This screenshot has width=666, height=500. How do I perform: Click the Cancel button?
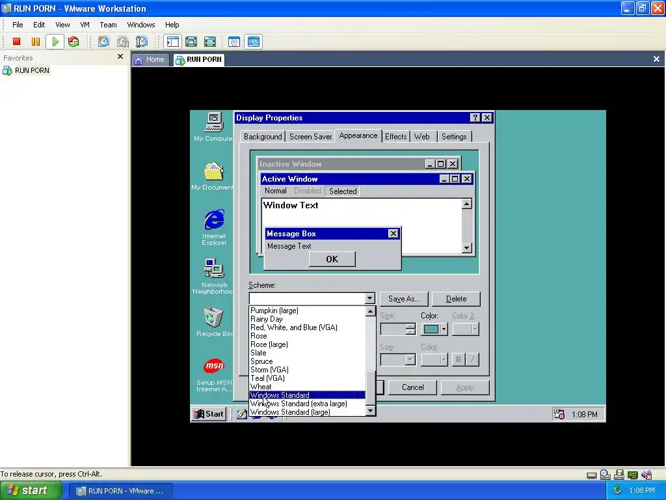412,387
